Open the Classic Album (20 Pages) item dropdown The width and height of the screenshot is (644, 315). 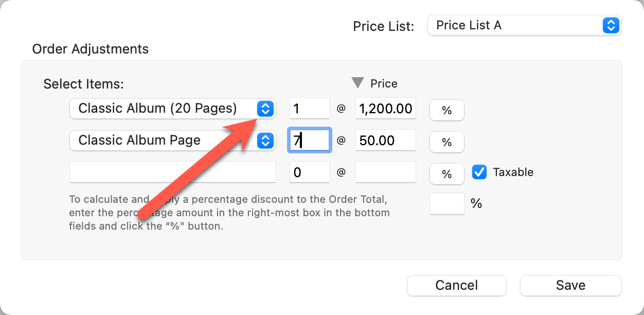tap(172, 109)
